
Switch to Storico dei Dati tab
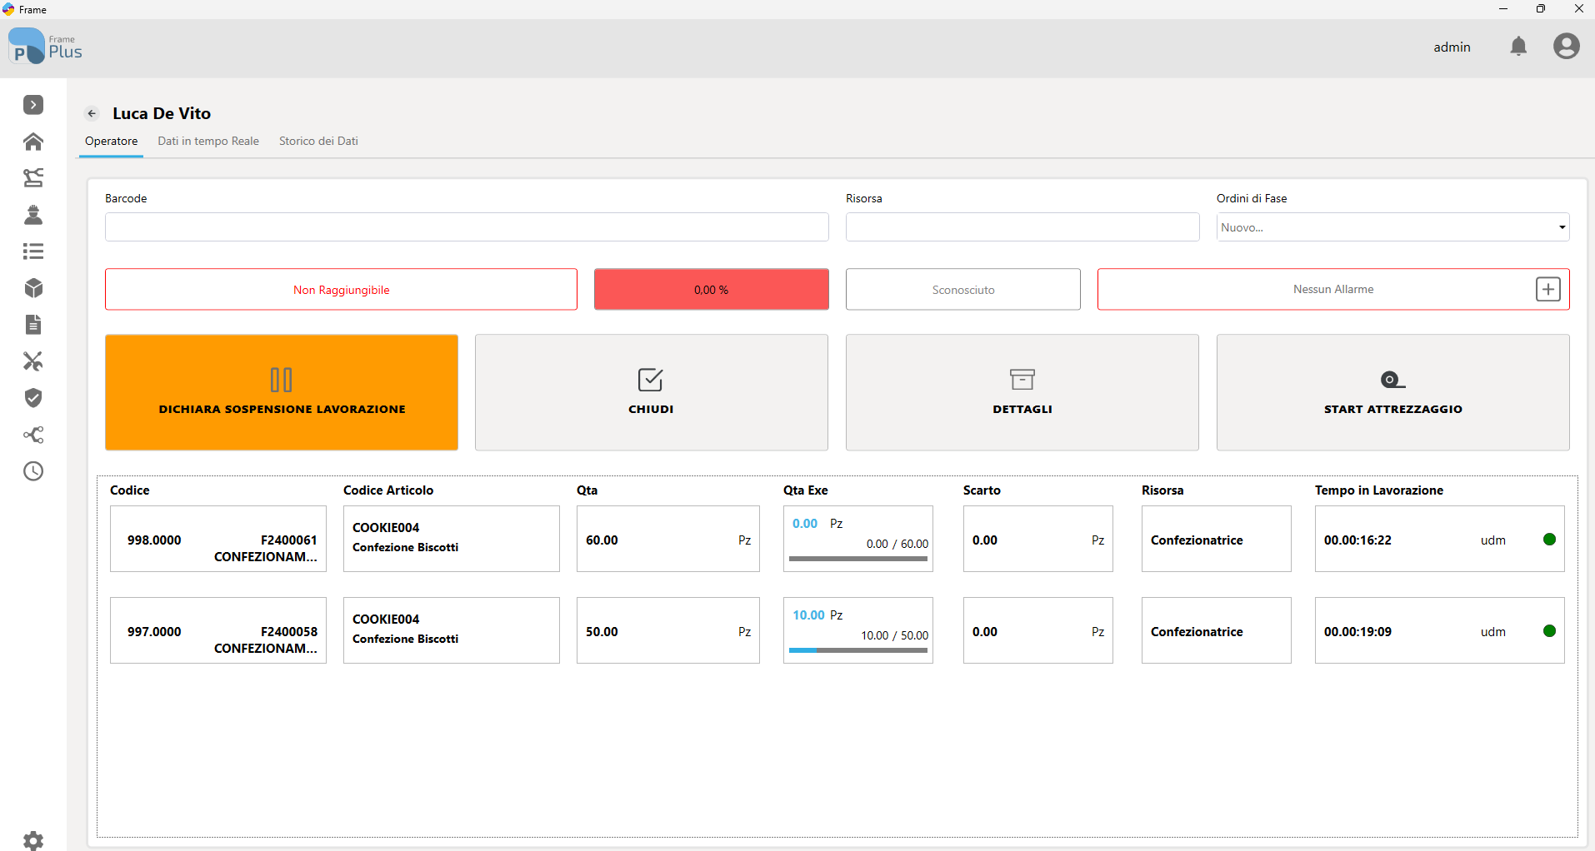[x=318, y=141]
